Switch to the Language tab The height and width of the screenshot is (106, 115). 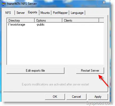[x=77, y=13]
